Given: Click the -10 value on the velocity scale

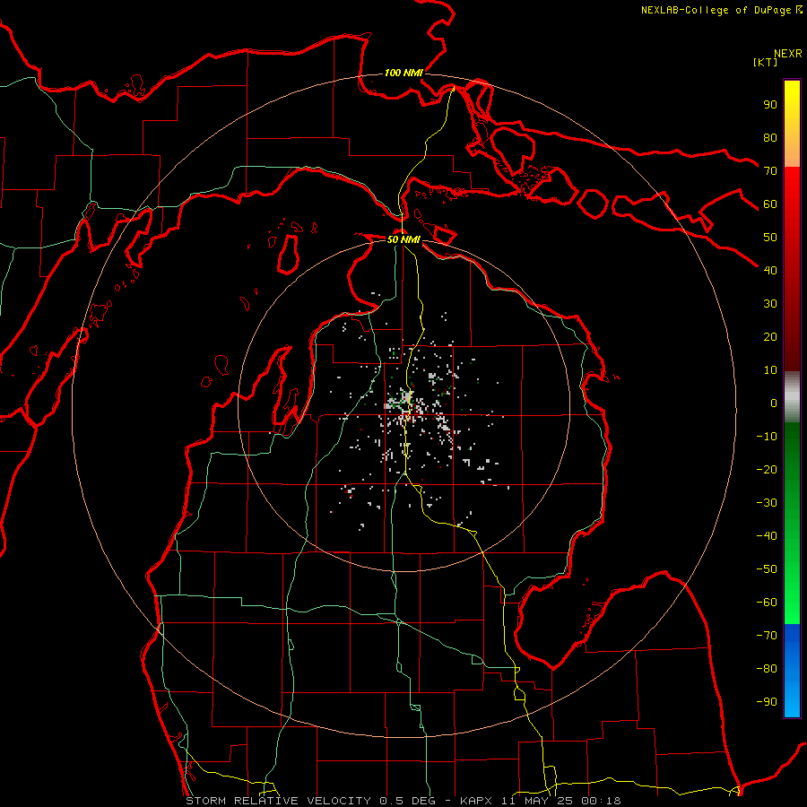Looking at the screenshot, I should pos(767,437).
